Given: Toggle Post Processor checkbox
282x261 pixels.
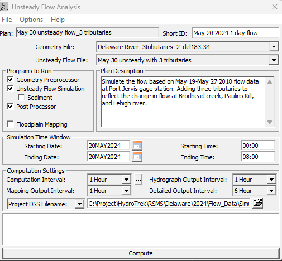Looking at the screenshot, I should (x=10, y=107).
